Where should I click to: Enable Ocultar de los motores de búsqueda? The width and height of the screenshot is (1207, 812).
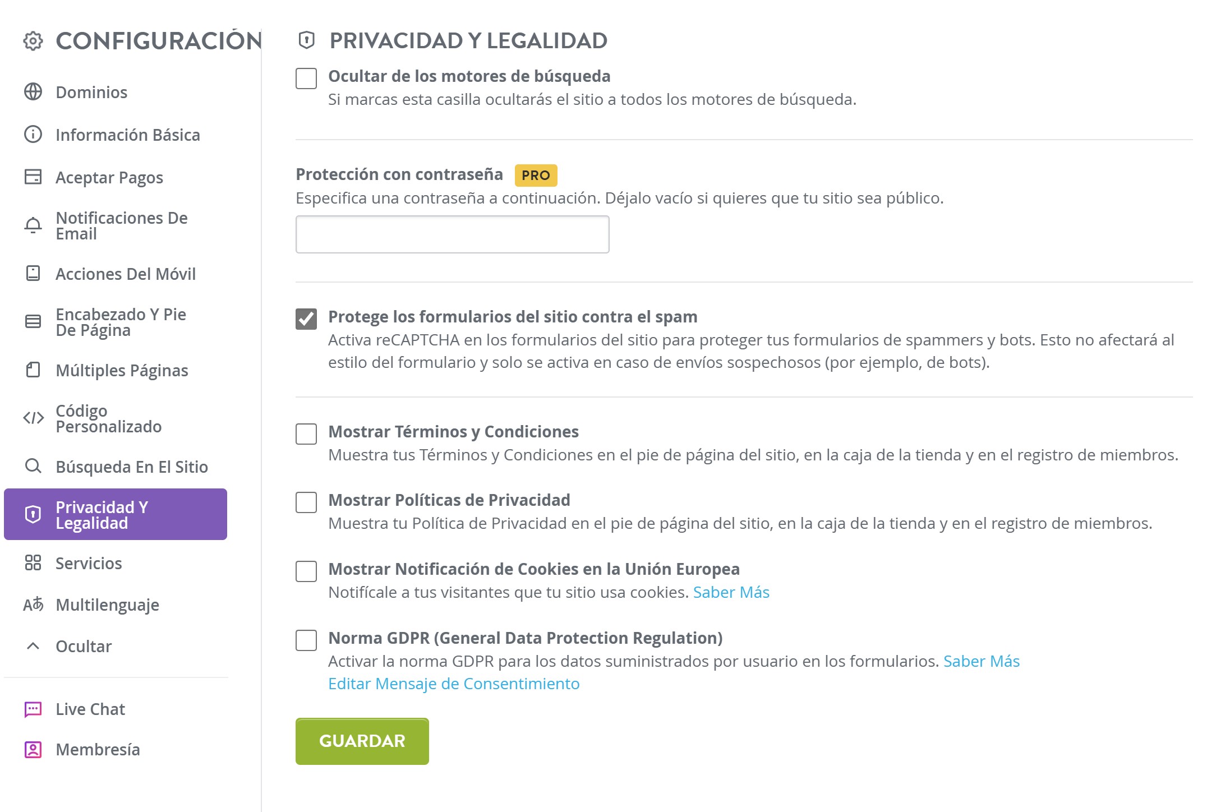[306, 80]
